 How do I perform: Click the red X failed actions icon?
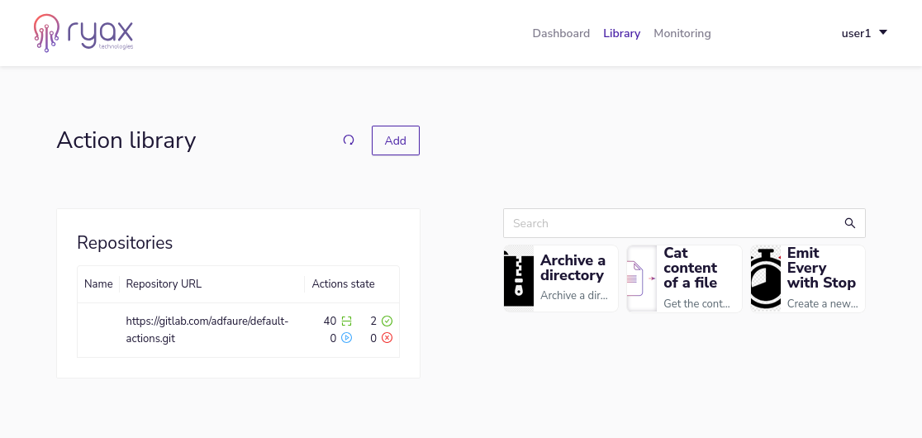pyautogui.click(x=387, y=338)
